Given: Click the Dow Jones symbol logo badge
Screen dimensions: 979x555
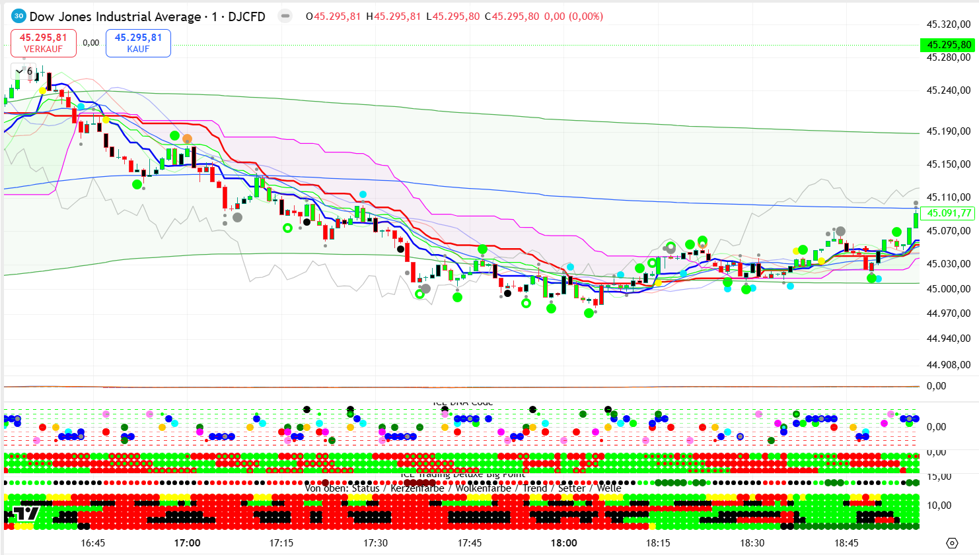Looking at the screenshot, I should tap(18, 16).
